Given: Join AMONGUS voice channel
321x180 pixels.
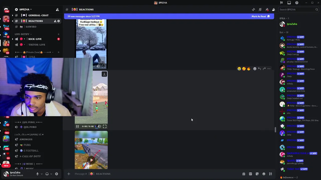Looking at the screenshot, I should point(37,139).
